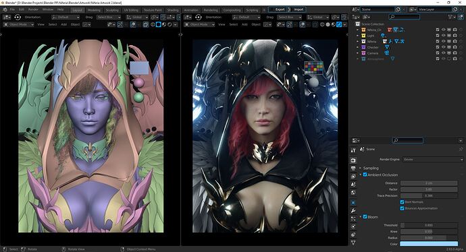This screenshot has height=252, width=466.
Task: Select rendered shading in the left viewport
Action: (x=170, y=25)
